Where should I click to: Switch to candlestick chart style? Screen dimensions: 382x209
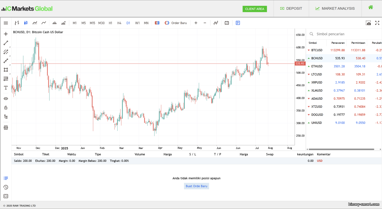(26, 23)
